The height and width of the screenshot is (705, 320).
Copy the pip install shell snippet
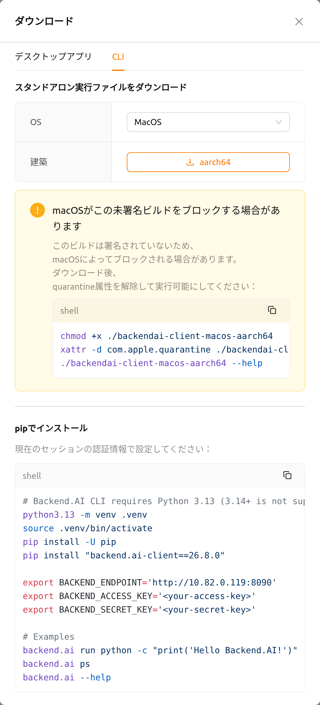click(x=287, y=475)
